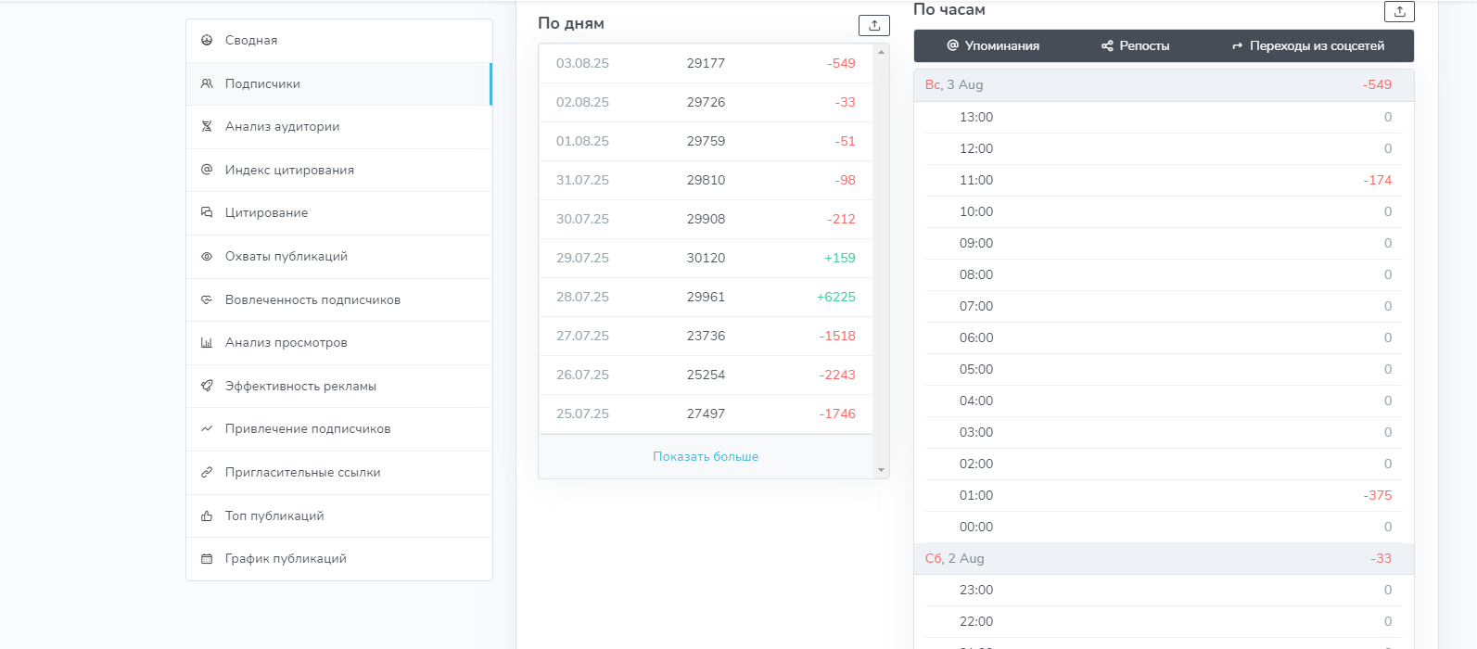Click the -174 hourly value

pos(1377,180)
